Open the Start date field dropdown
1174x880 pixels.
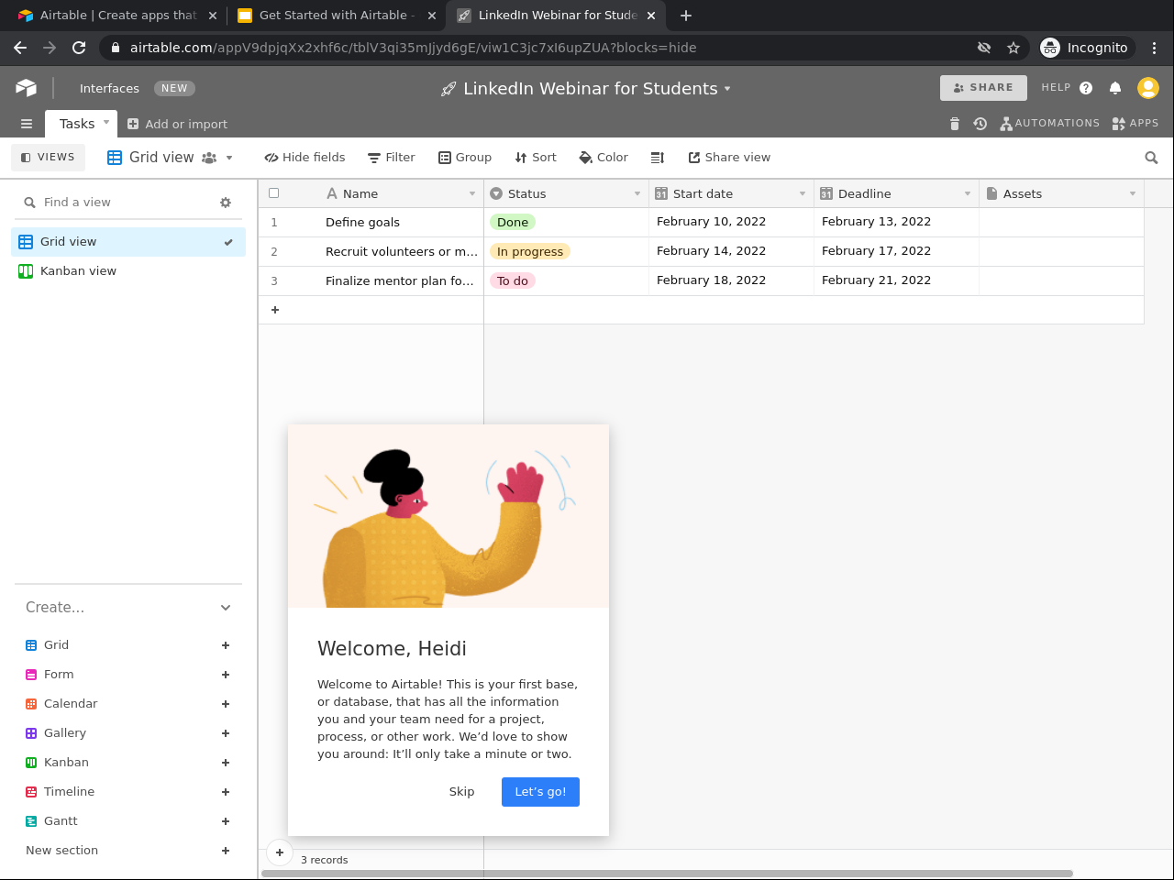[803, 194]
